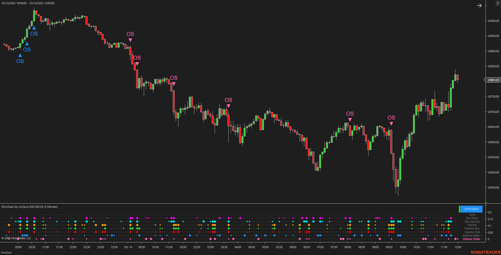
Task: Click the 24700.00 price axis label
Action: pyautogui.click(x=494, y=112)
